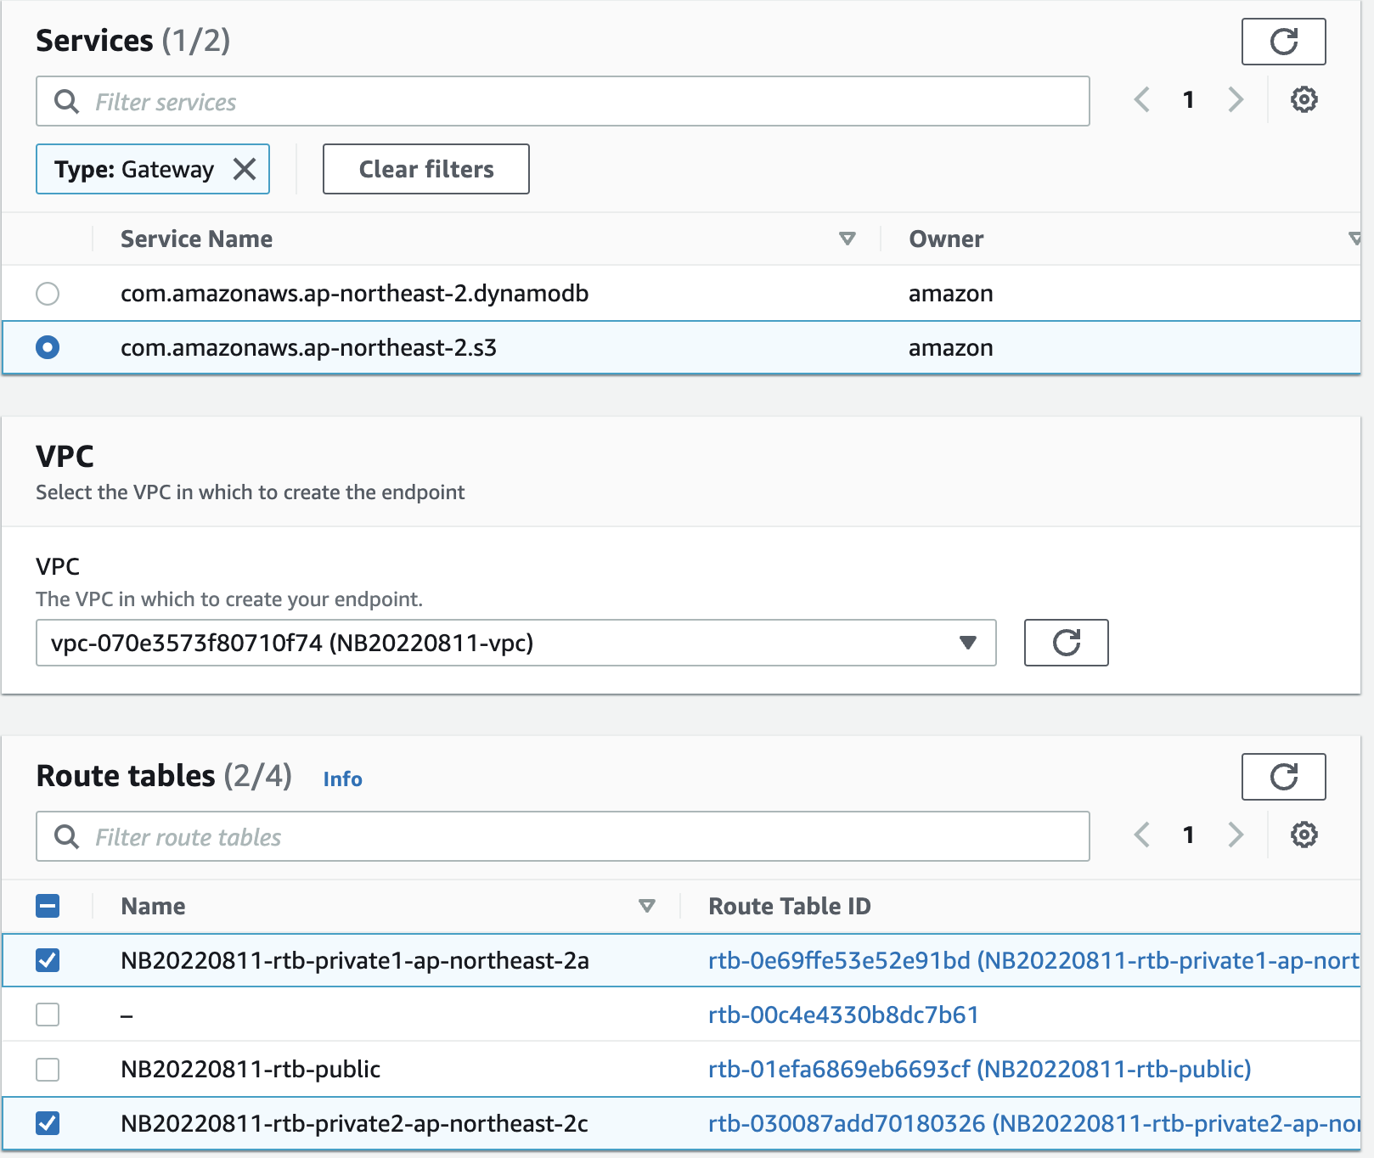1374x1158 pixels.
Task: Click page number 1 in Route tables pagination
Action: (x=1189, y=835)
